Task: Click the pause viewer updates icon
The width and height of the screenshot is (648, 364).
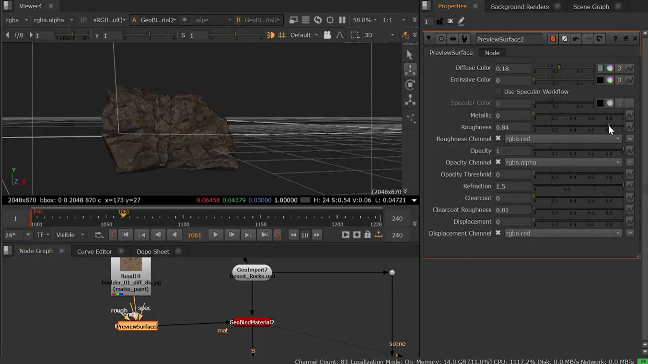Action: [x=342, y=20]
